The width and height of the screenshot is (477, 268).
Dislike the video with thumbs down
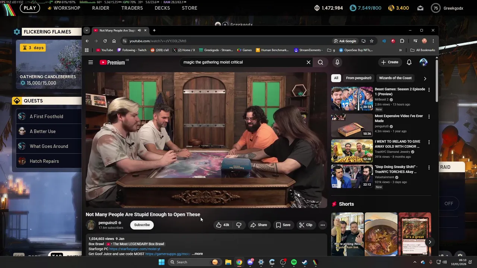pyautogui.click(x=239, y=225)
